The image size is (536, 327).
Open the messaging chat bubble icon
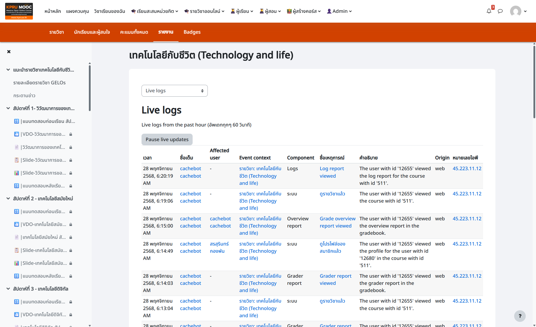(500, 11)
